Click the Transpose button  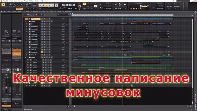(x=177, y=4)
